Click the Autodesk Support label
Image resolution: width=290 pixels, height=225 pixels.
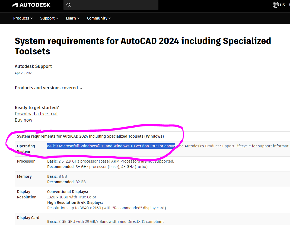pos(33,66)
